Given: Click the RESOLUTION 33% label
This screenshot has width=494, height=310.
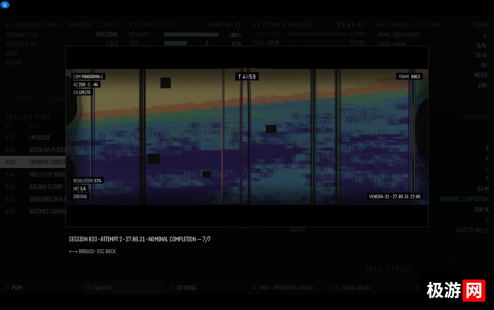Looking at the screenshot, I should pyautogui.click(x=87, y=181).
